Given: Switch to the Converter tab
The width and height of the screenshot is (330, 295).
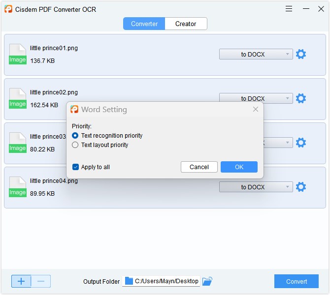Looking at the screenshot, I should pos(144,24).
